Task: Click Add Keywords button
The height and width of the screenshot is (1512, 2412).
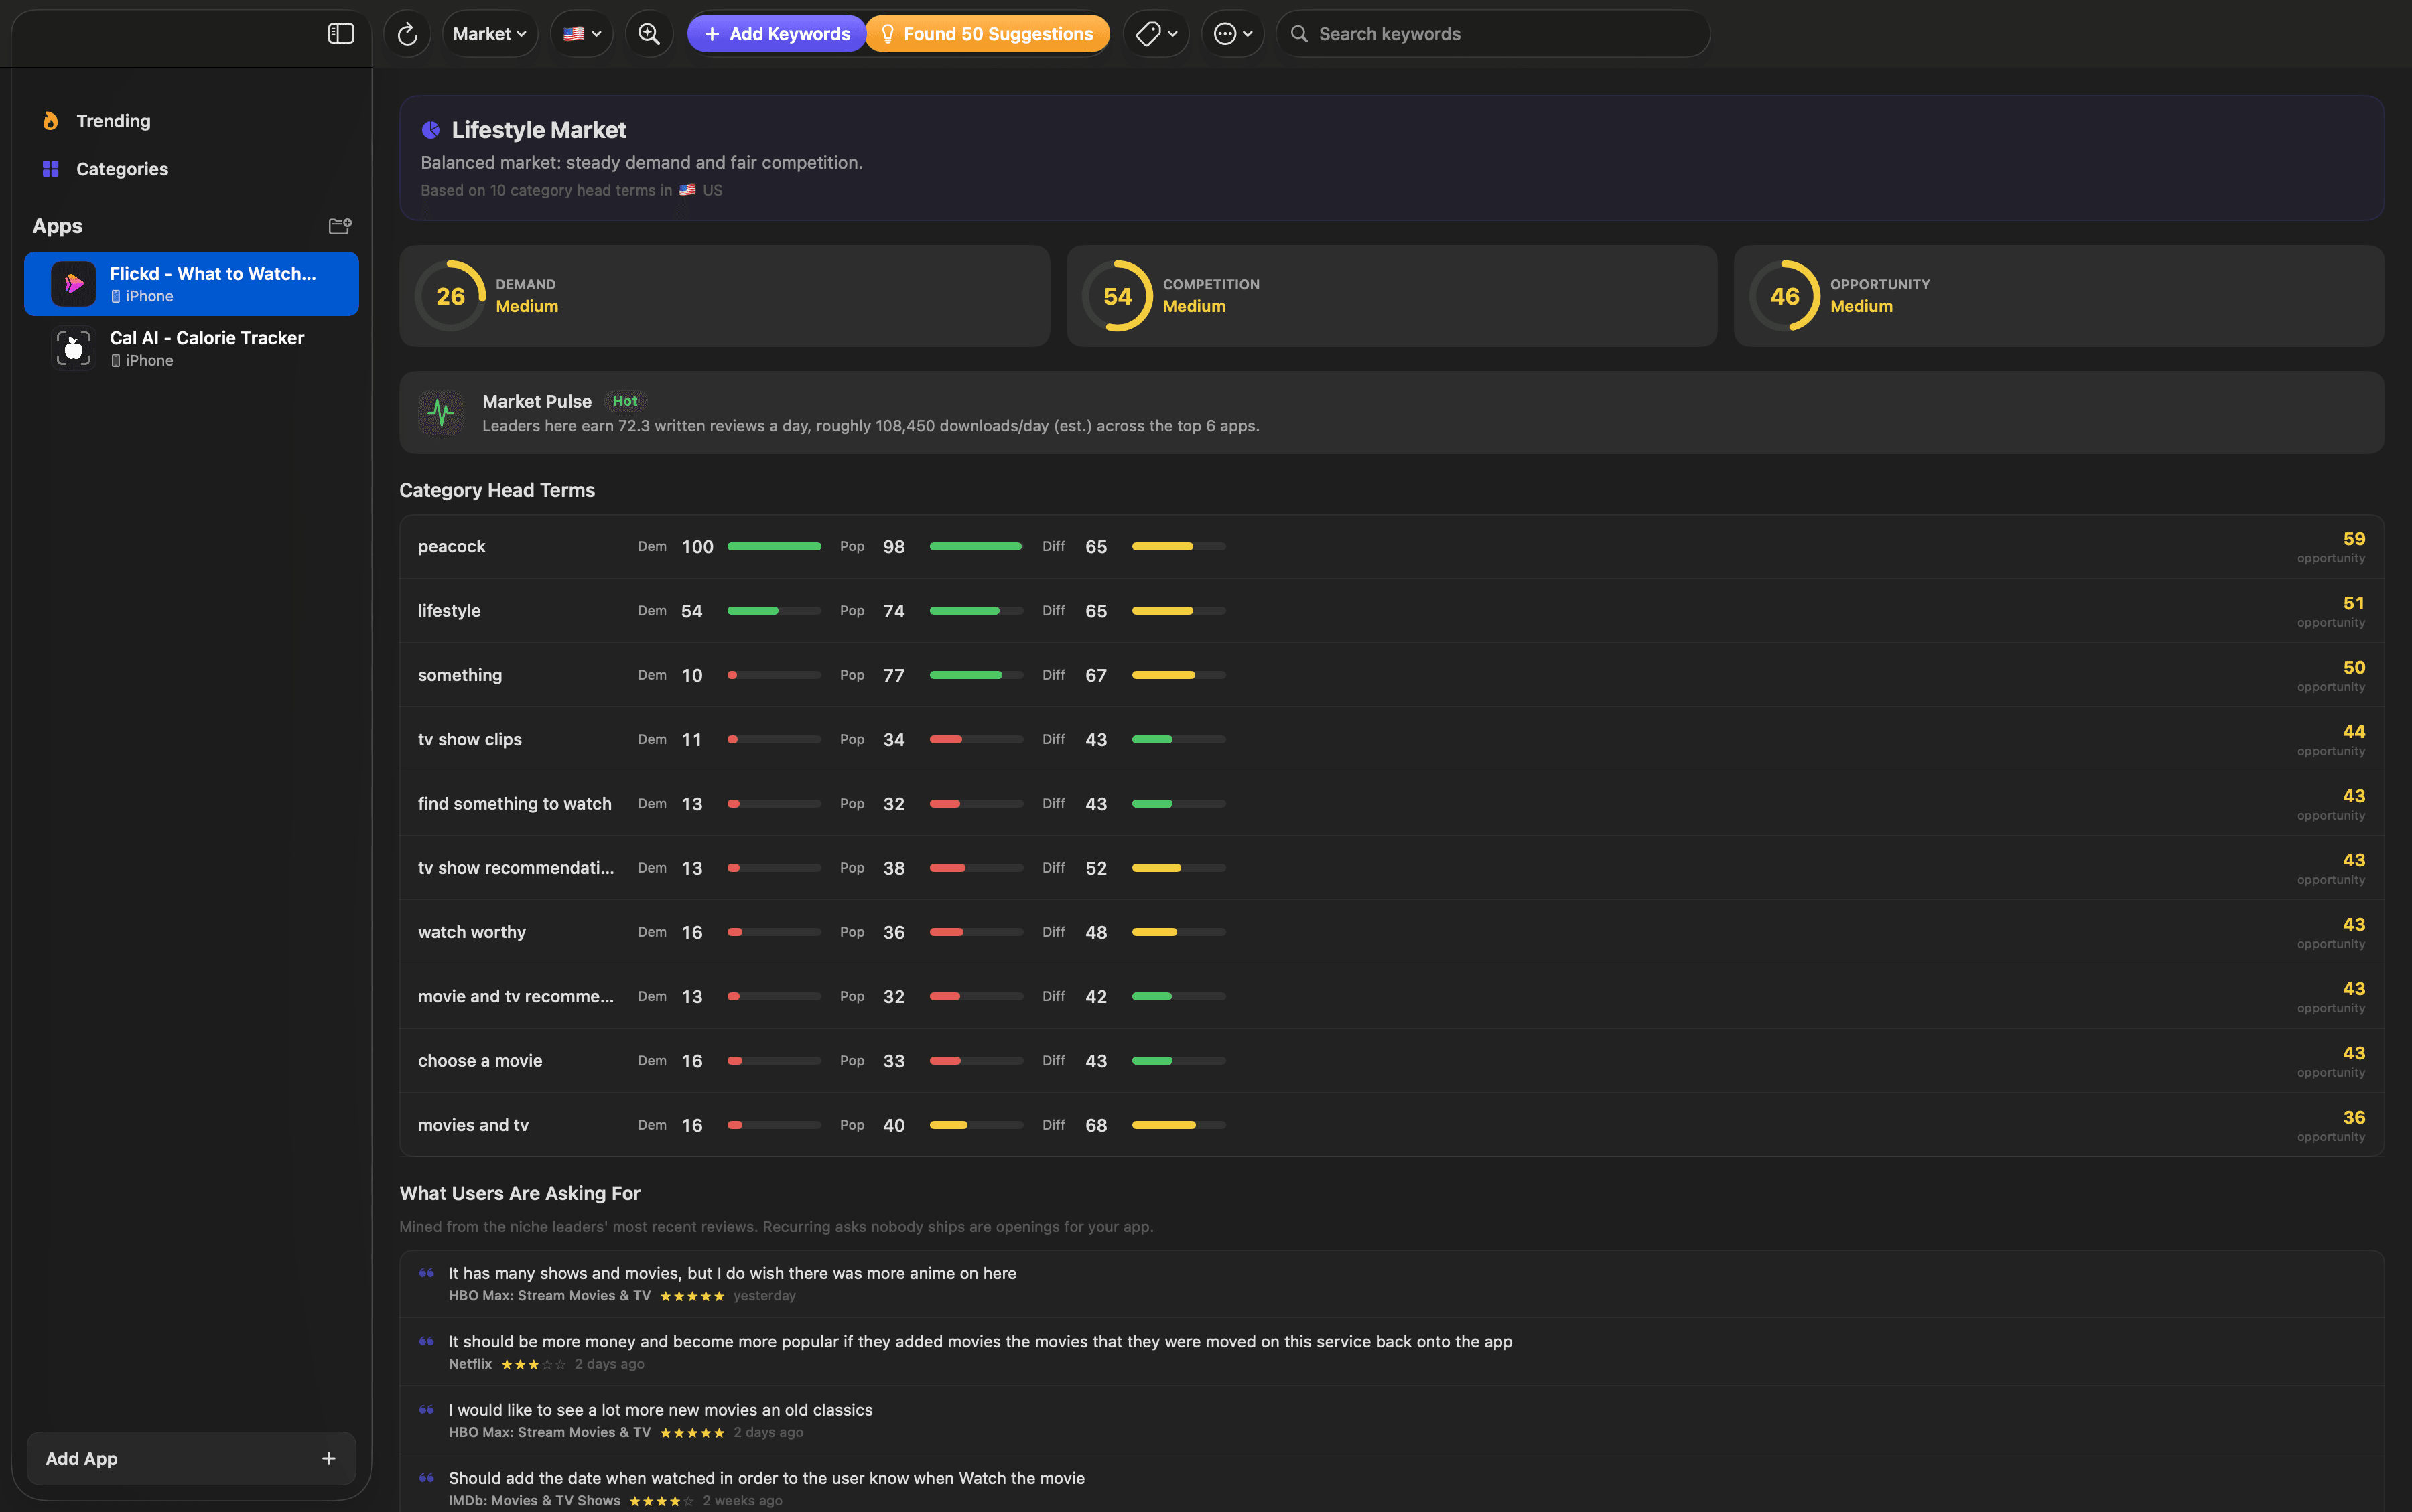Action: click(x=777, y=34)
